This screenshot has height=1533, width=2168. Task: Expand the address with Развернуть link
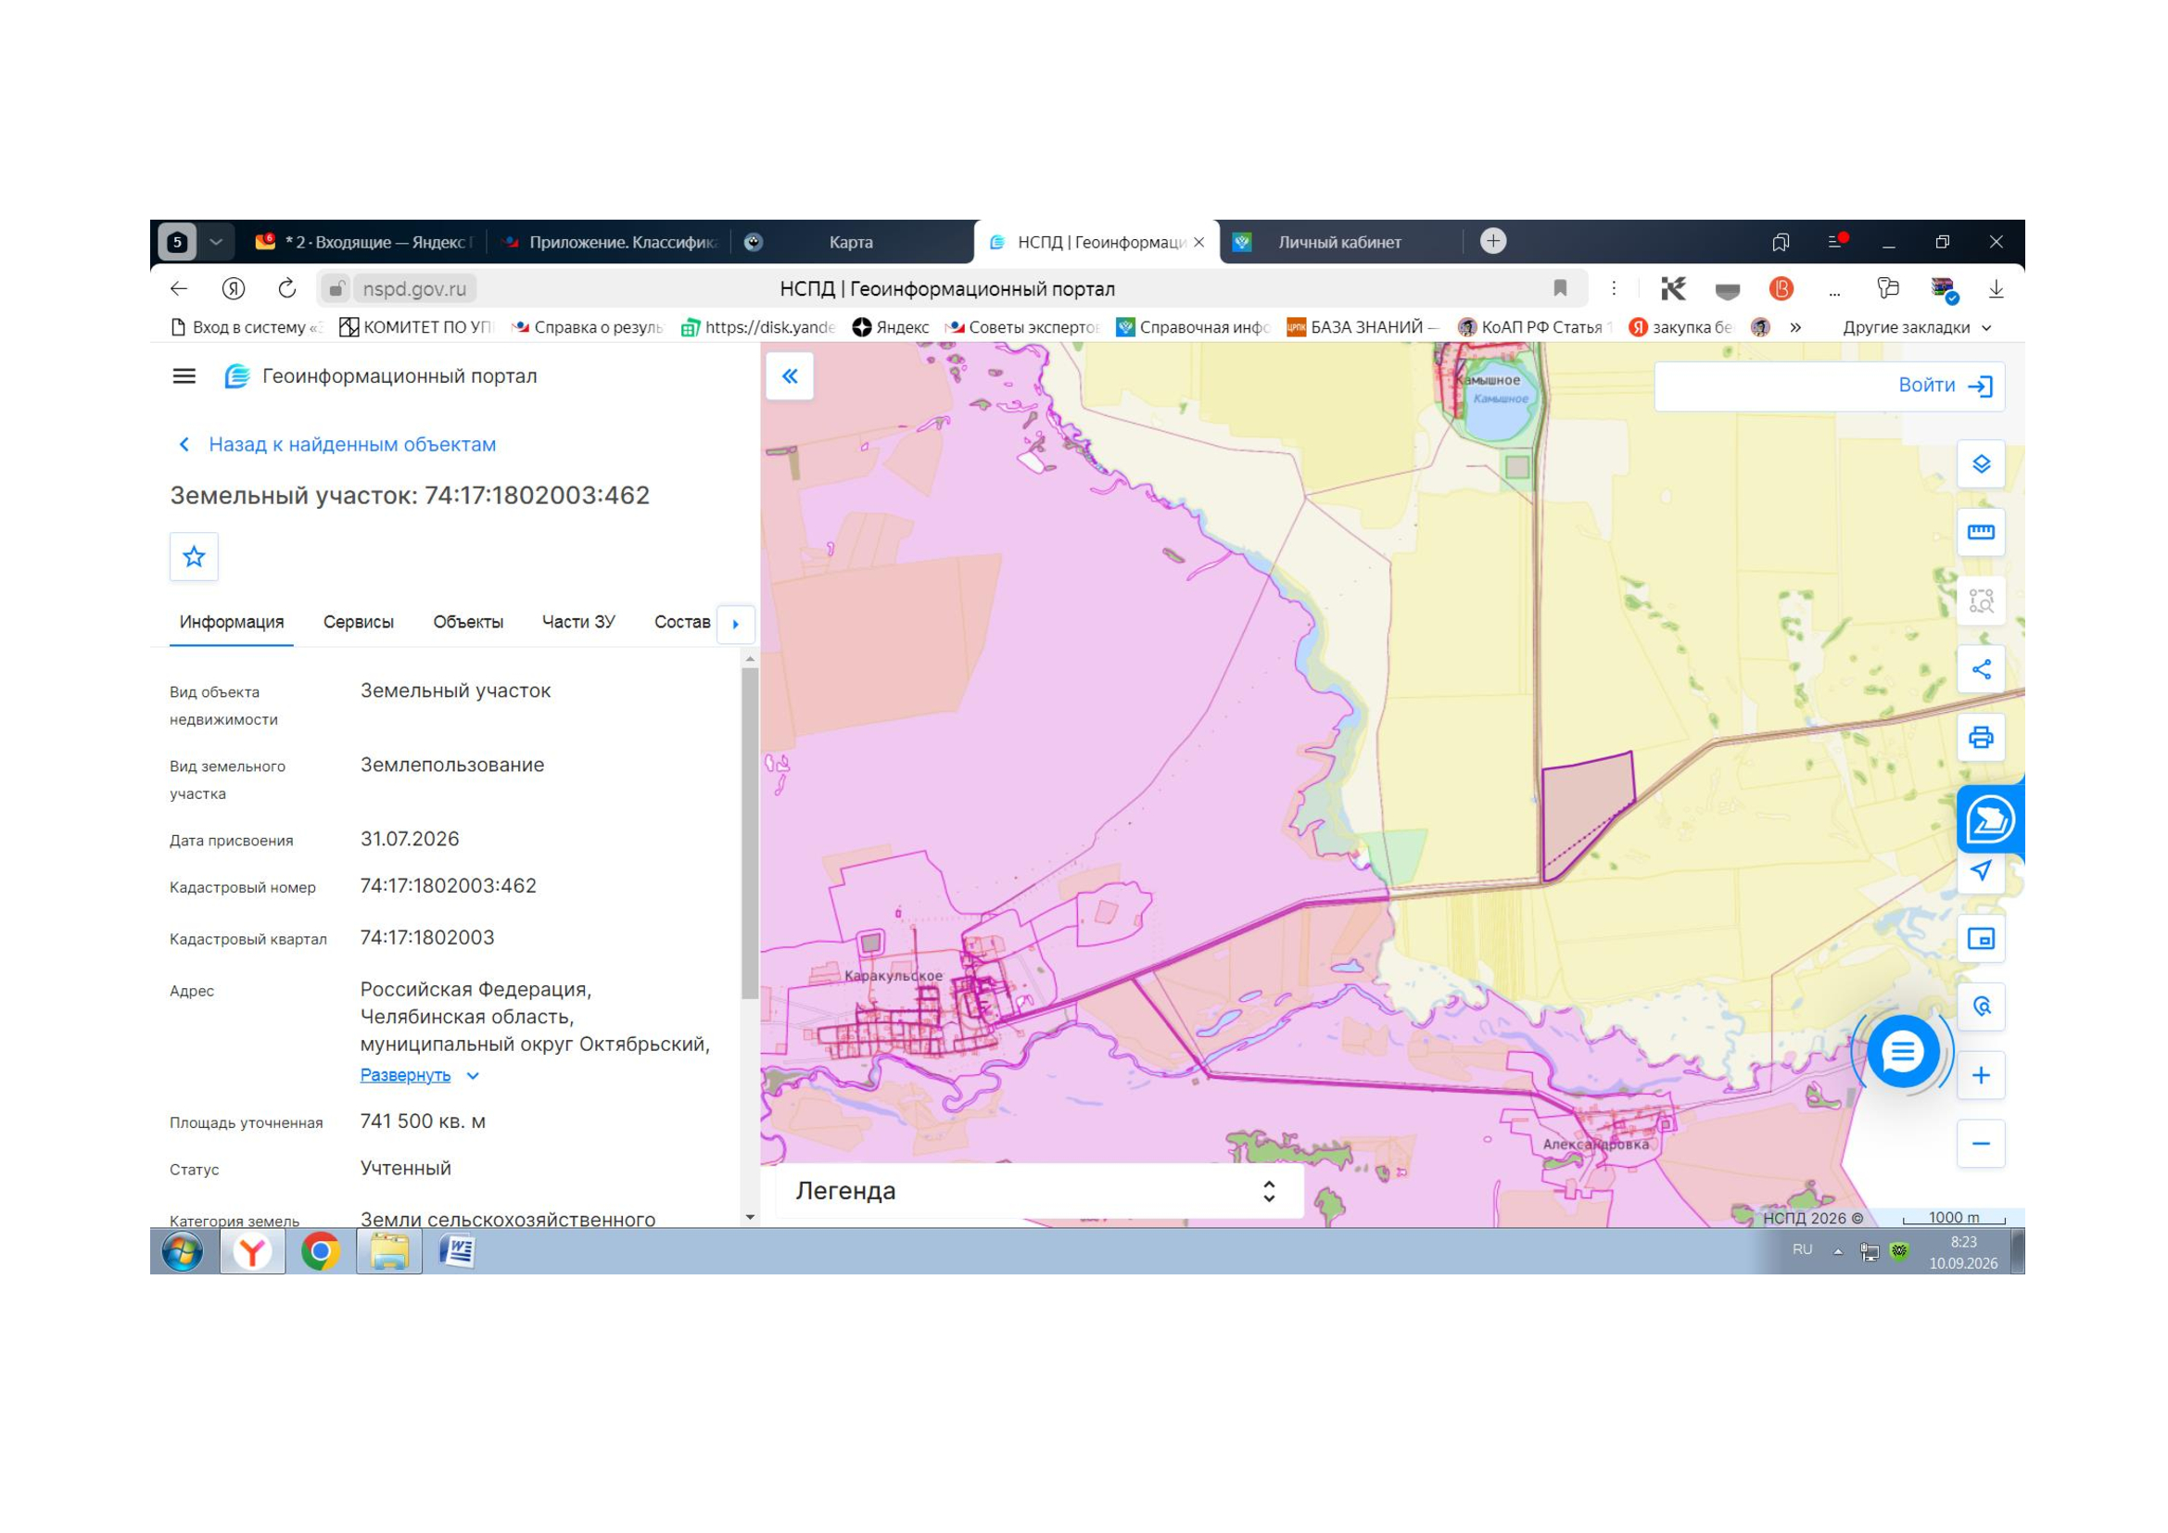(x=419, y=1075)
